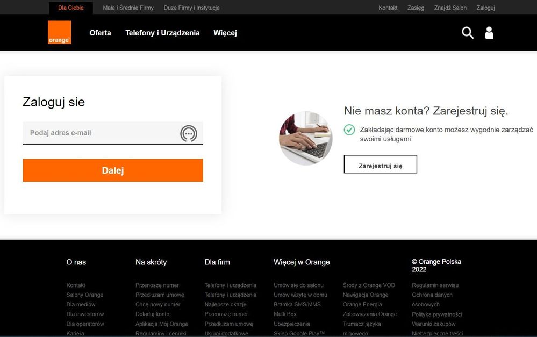The width and height of the screenshot is (537, 337).
Task: Click the Orange logo in header
Action: (59, 32)
